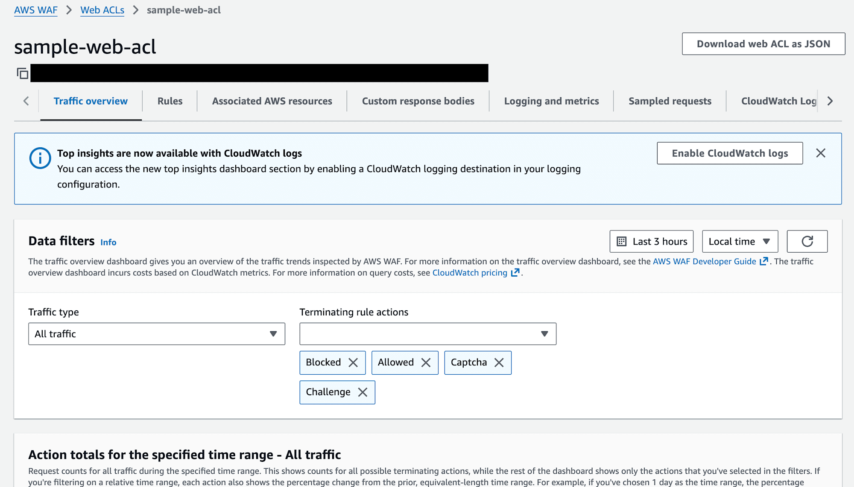The height and width of the screenshot is (487, 854).
Task: Open the Local time zone dropdown
Action: point(740,242)
